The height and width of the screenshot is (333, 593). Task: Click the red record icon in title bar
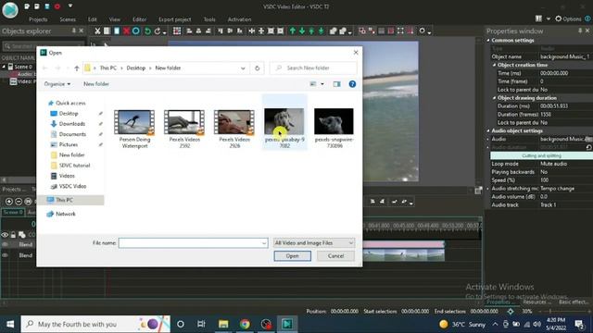pyautogui.click(x=57, y=6)
